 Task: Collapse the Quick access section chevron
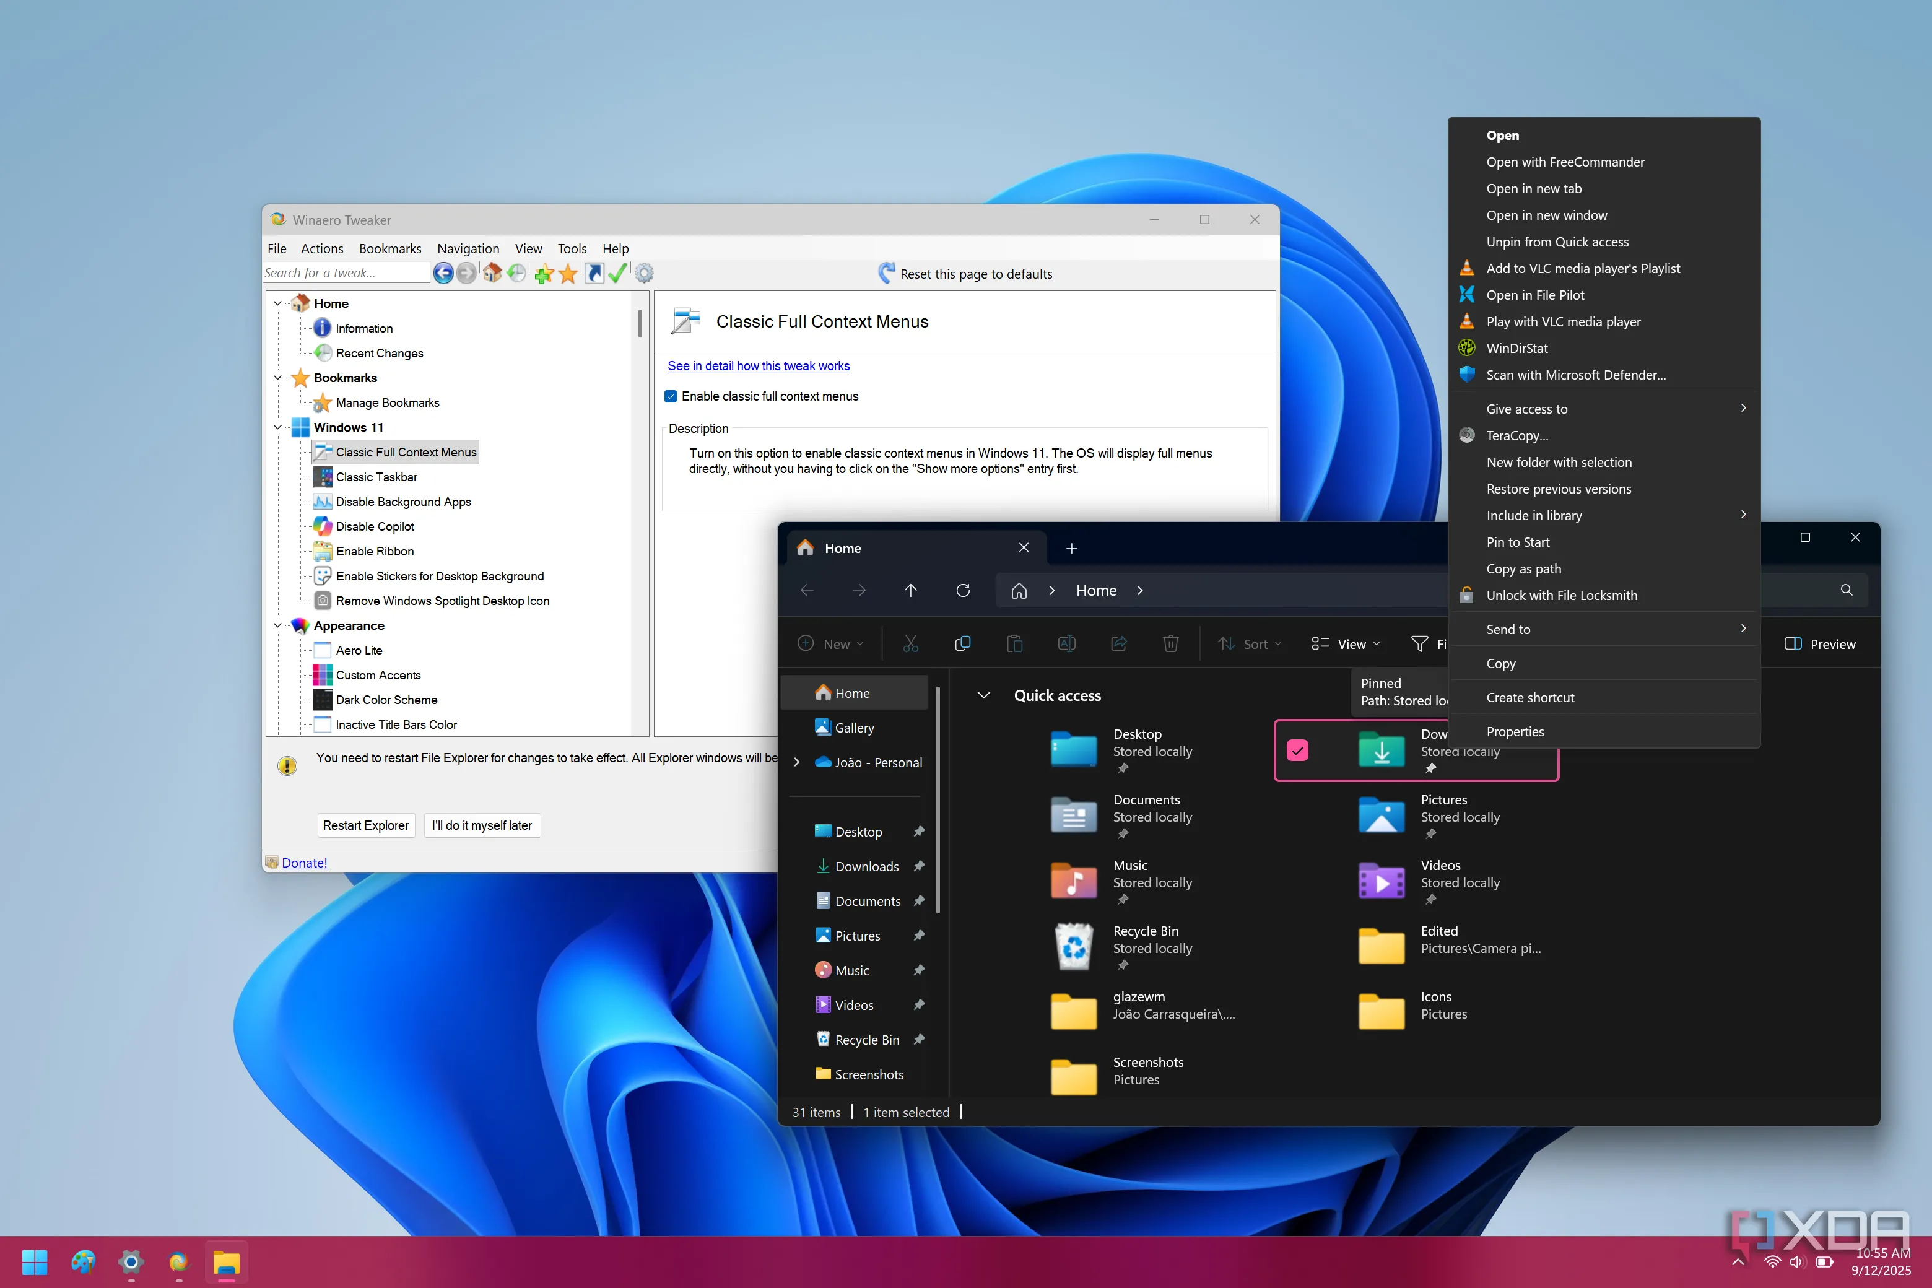tap(983, 695)
